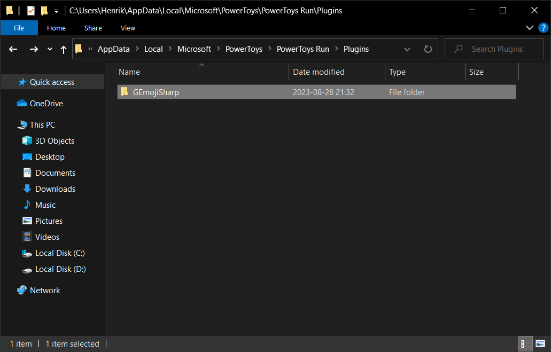Open 3D Objects in the sidebar
Viewport: 551px width, 352px height.
[x=55, y=141]
